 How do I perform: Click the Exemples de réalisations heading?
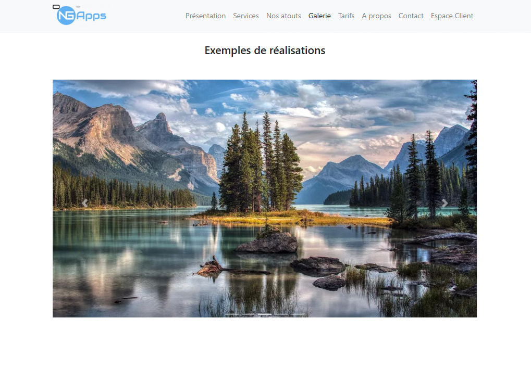click(x=265, y=50)
